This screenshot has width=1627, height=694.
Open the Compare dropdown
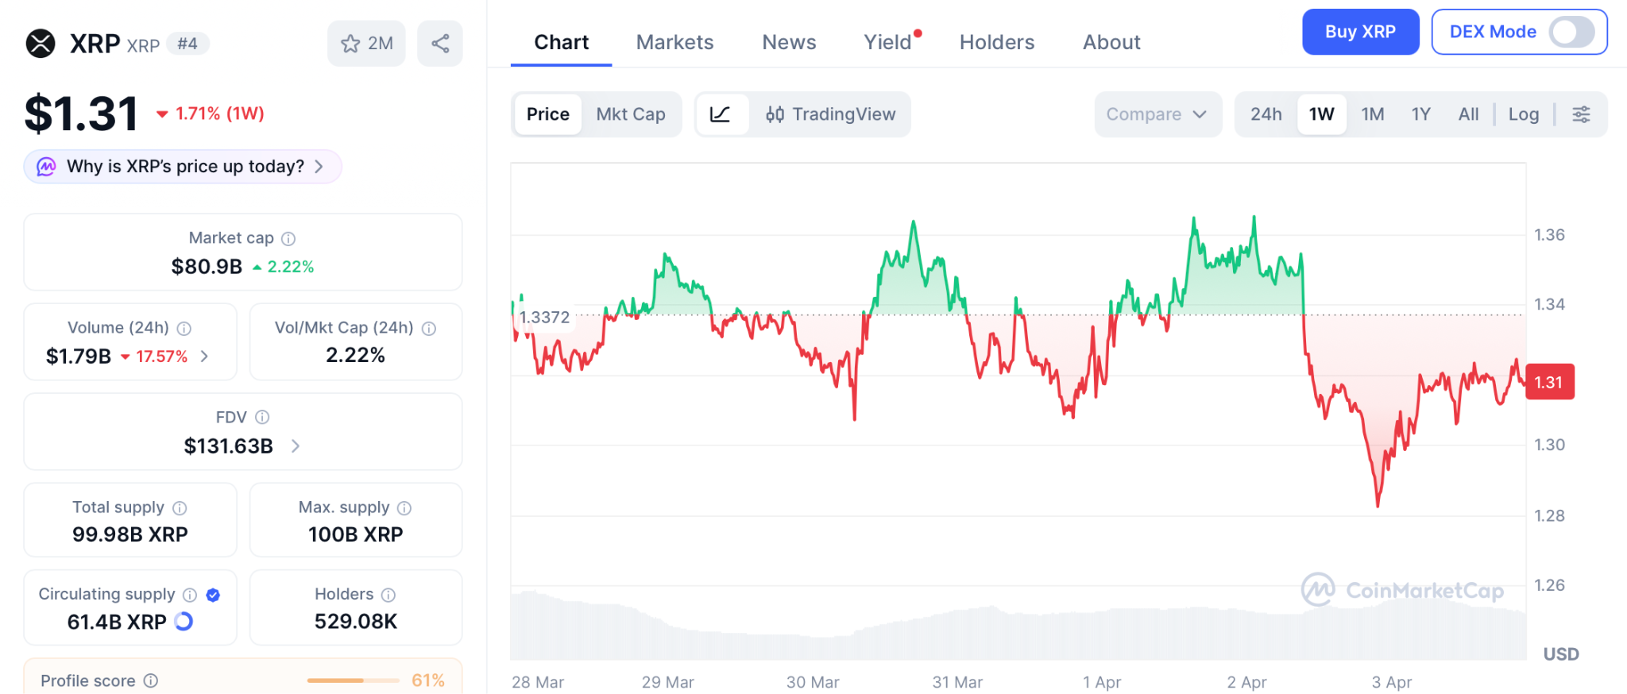point(1157,114)
